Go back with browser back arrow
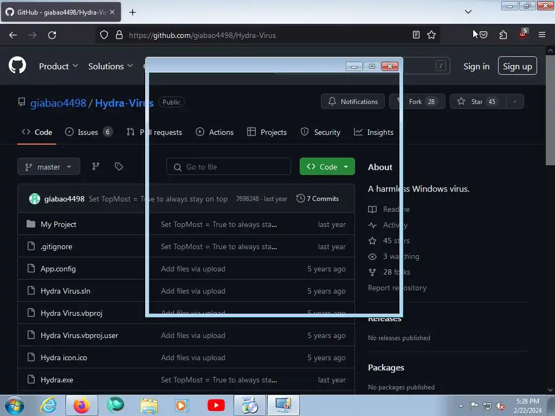Screen dimensions: 555x416 pyautogui.click(x=13, y=35)
